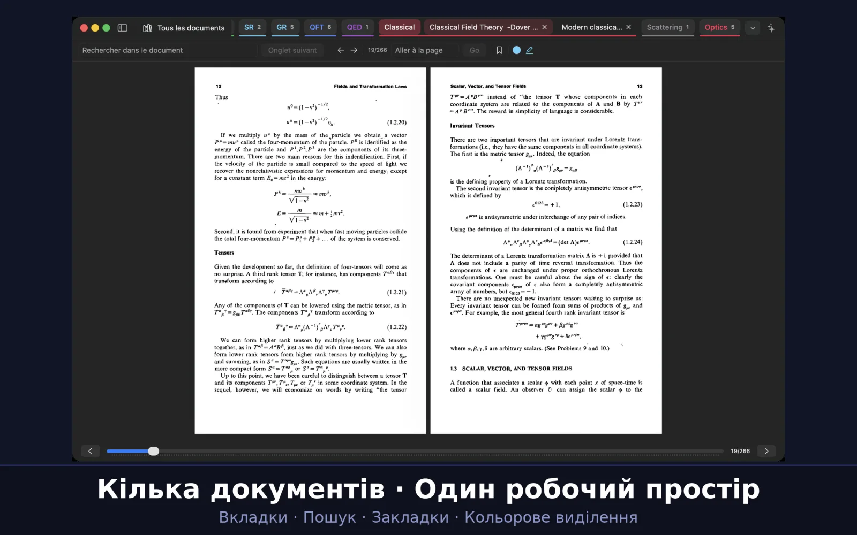This screenshot has width=857, height=535.
Task: Open the Optics tab group
Action: (719, 27)
